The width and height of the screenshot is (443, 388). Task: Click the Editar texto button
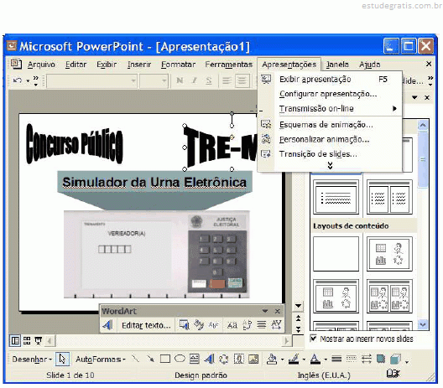(x=146, y=325)
